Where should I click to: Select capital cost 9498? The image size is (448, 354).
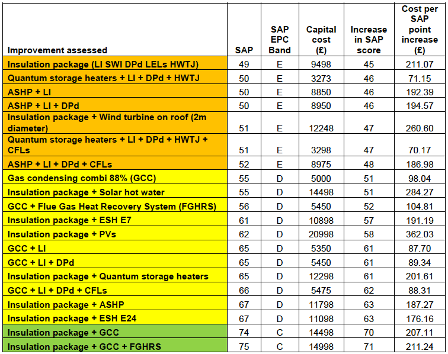321,65
